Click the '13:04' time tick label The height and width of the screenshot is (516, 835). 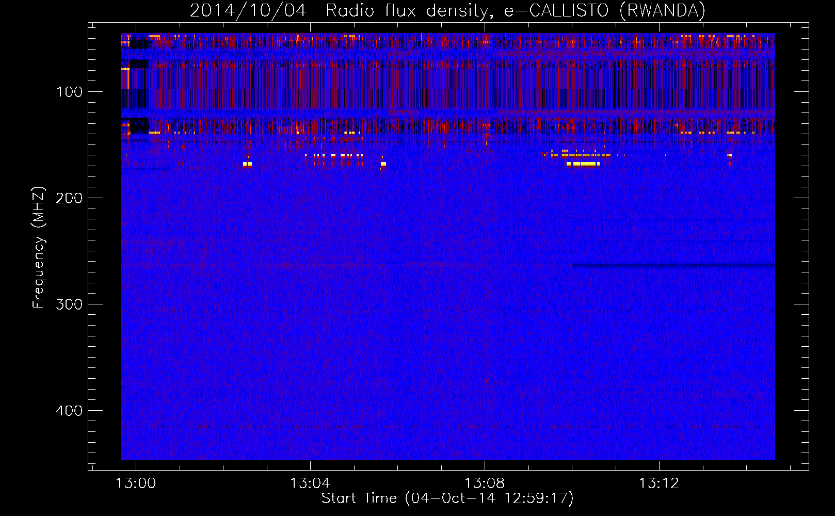coord(310,483)
